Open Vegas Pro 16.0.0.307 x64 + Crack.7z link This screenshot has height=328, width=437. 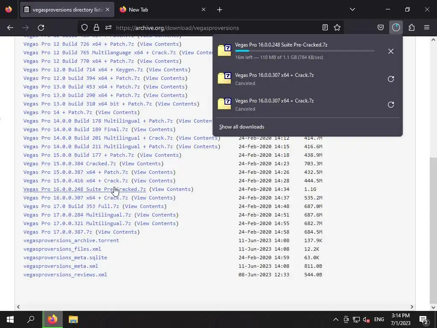(x=76, y=198)
